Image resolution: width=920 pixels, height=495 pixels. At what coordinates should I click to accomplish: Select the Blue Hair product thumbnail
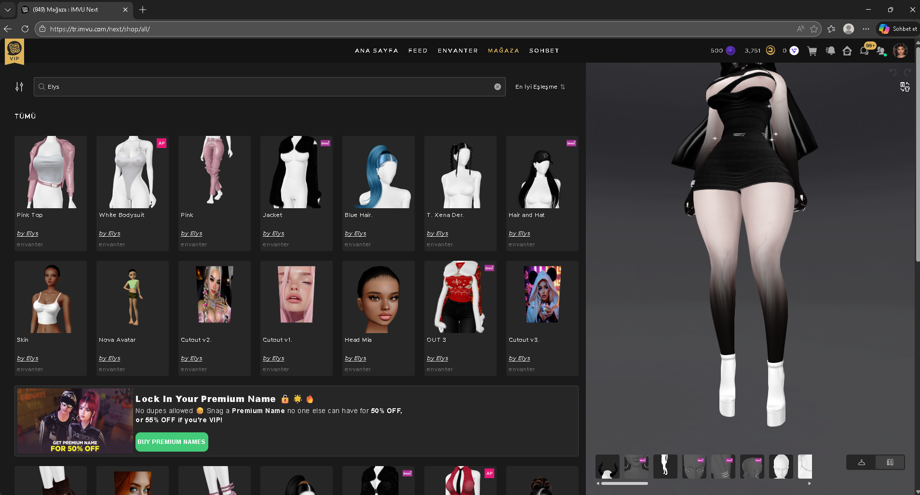pyautogui.click(x=379, y=172)
